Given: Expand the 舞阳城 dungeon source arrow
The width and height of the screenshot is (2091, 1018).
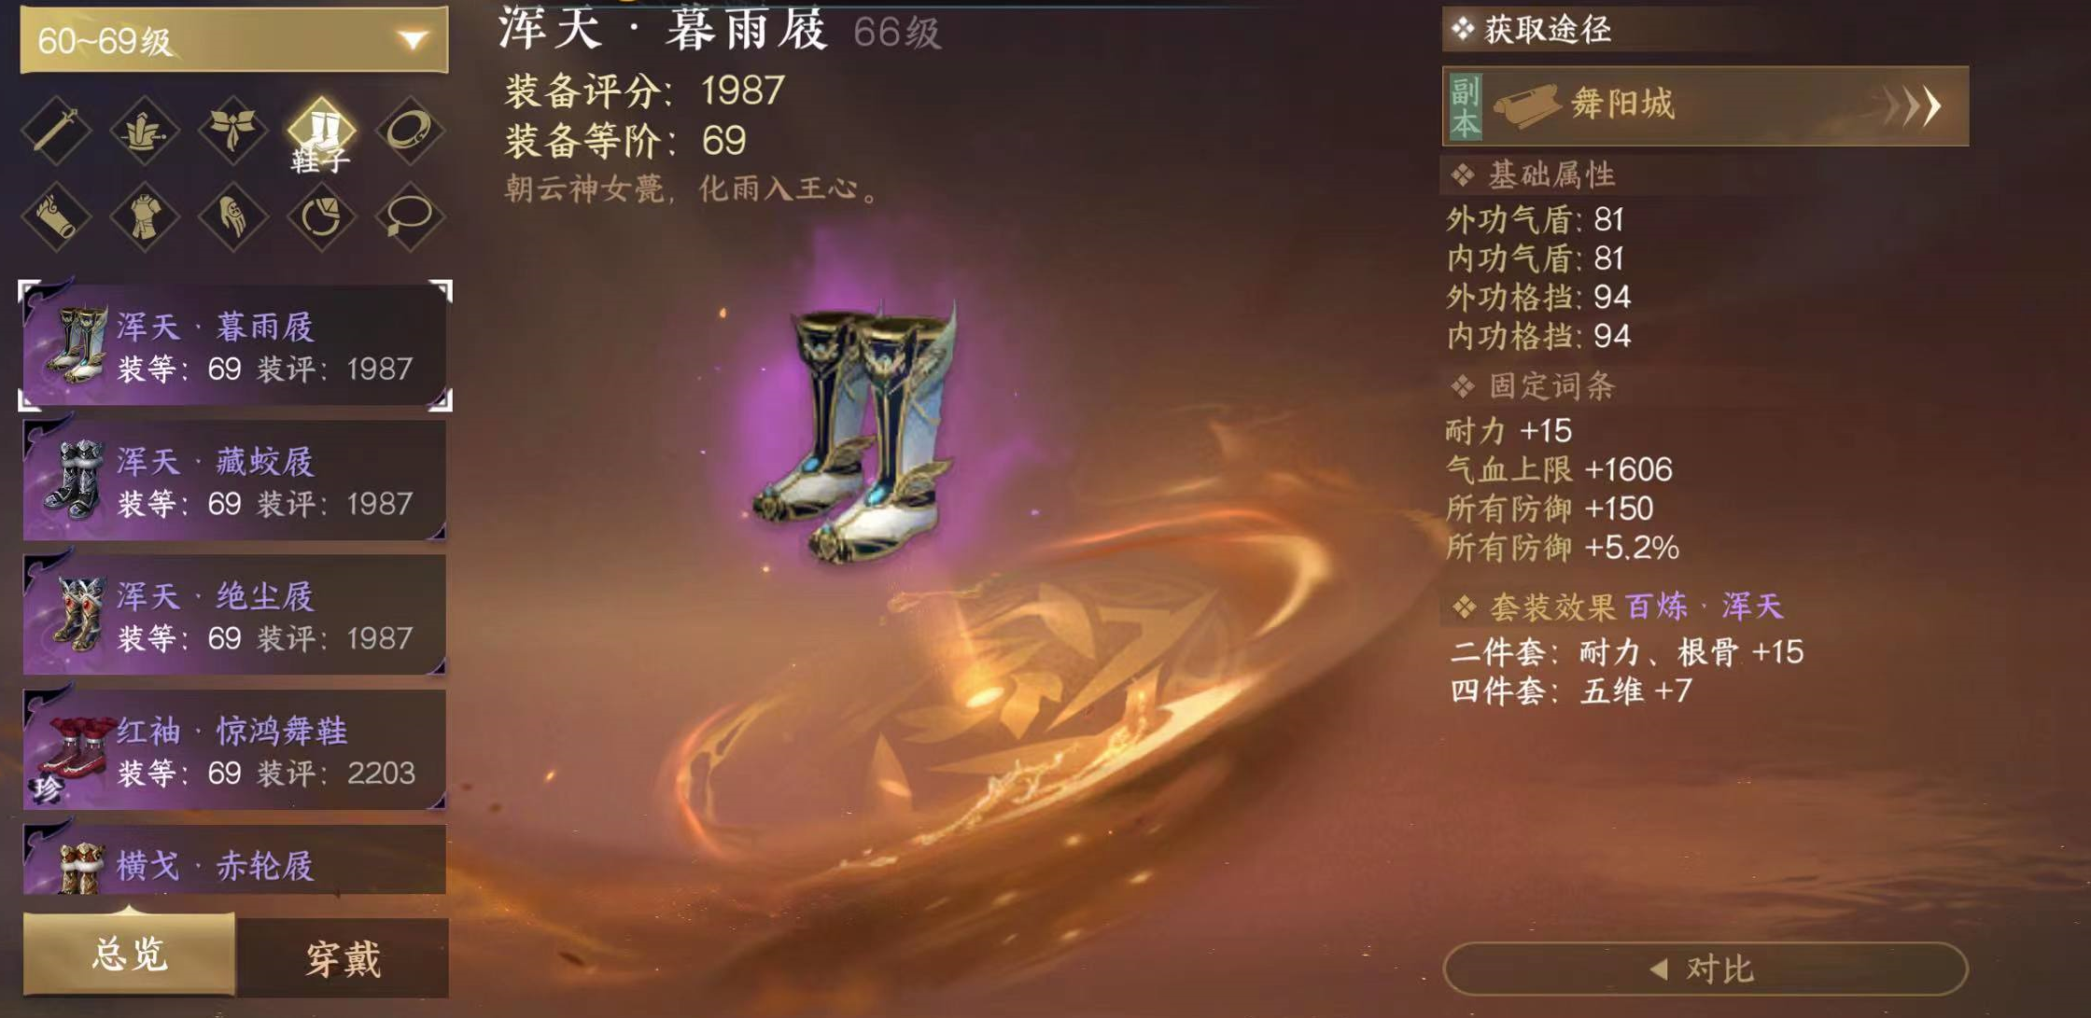Looking at the screenshot, I should [x=1916, y=105].
